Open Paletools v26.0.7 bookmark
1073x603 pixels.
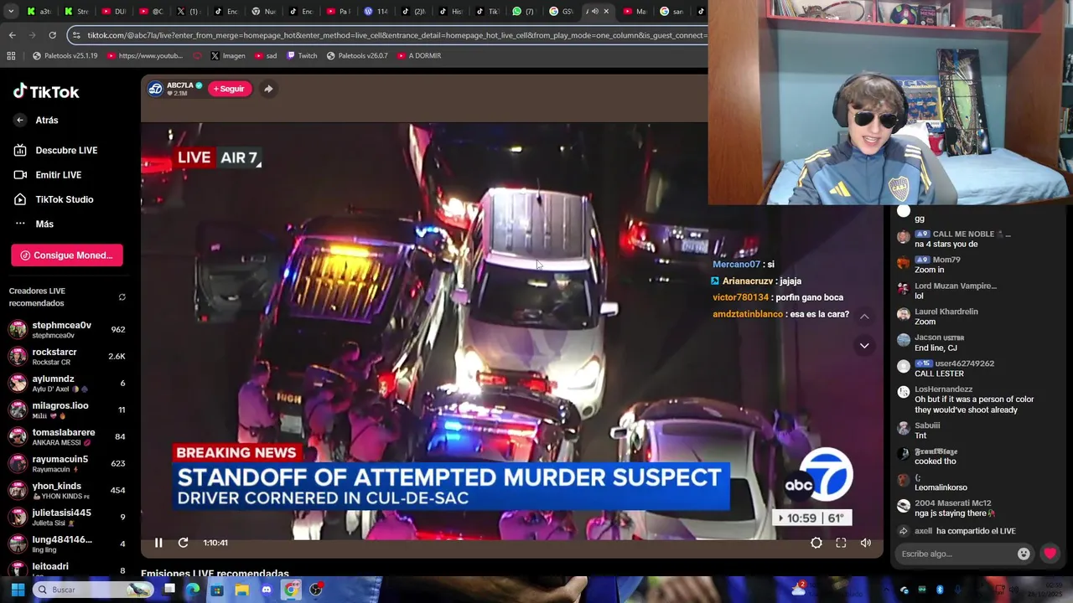pos(357,55)
